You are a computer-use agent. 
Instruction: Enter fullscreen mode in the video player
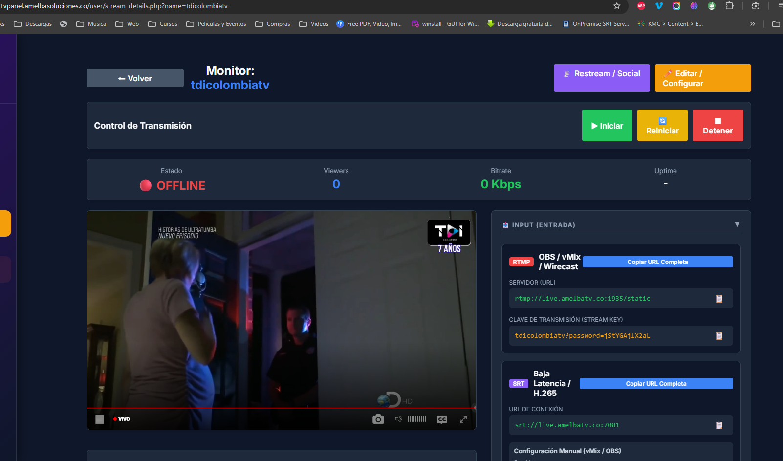point(463,419)
